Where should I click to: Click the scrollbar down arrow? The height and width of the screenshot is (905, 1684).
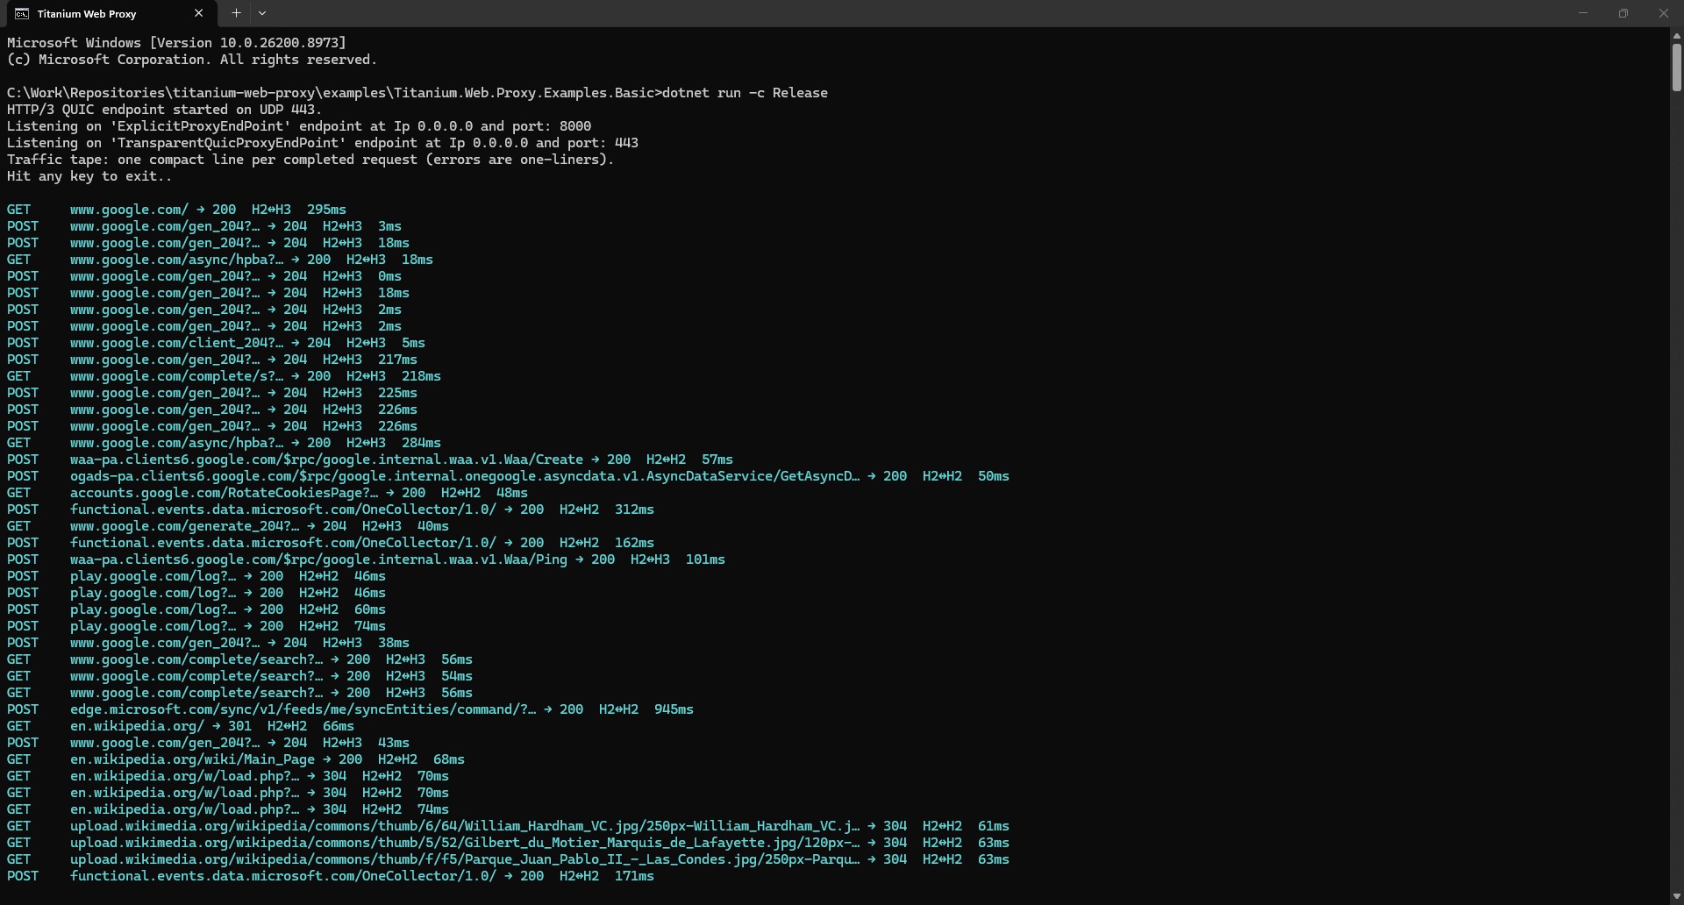1676,896
